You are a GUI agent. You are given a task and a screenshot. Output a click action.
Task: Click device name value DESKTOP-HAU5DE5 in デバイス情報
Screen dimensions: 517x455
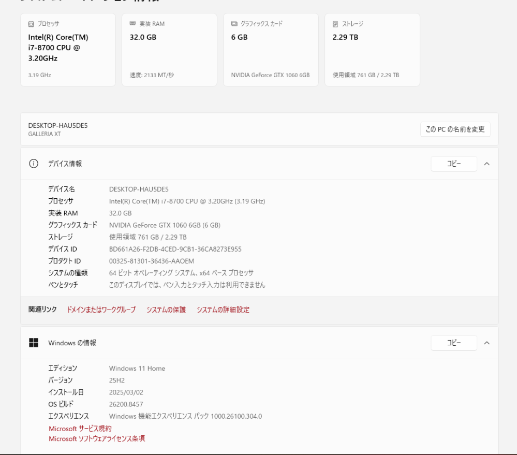pos(139,189)
